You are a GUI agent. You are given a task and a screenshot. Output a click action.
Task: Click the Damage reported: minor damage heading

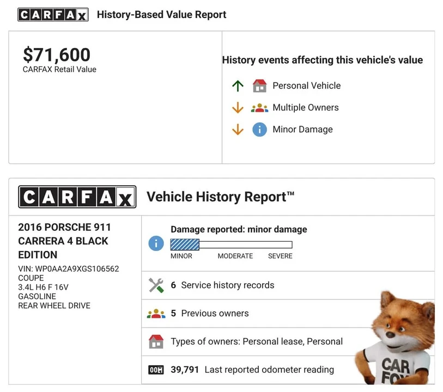tap(239, 229)
